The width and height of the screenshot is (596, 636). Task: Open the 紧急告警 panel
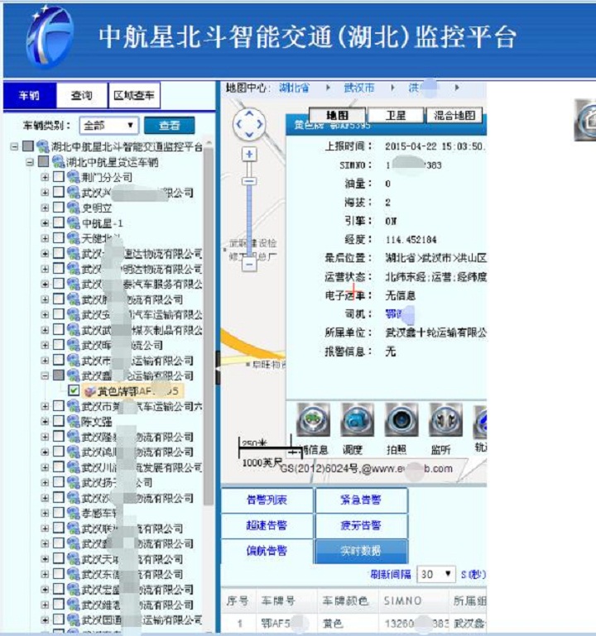tap(362, 500)
